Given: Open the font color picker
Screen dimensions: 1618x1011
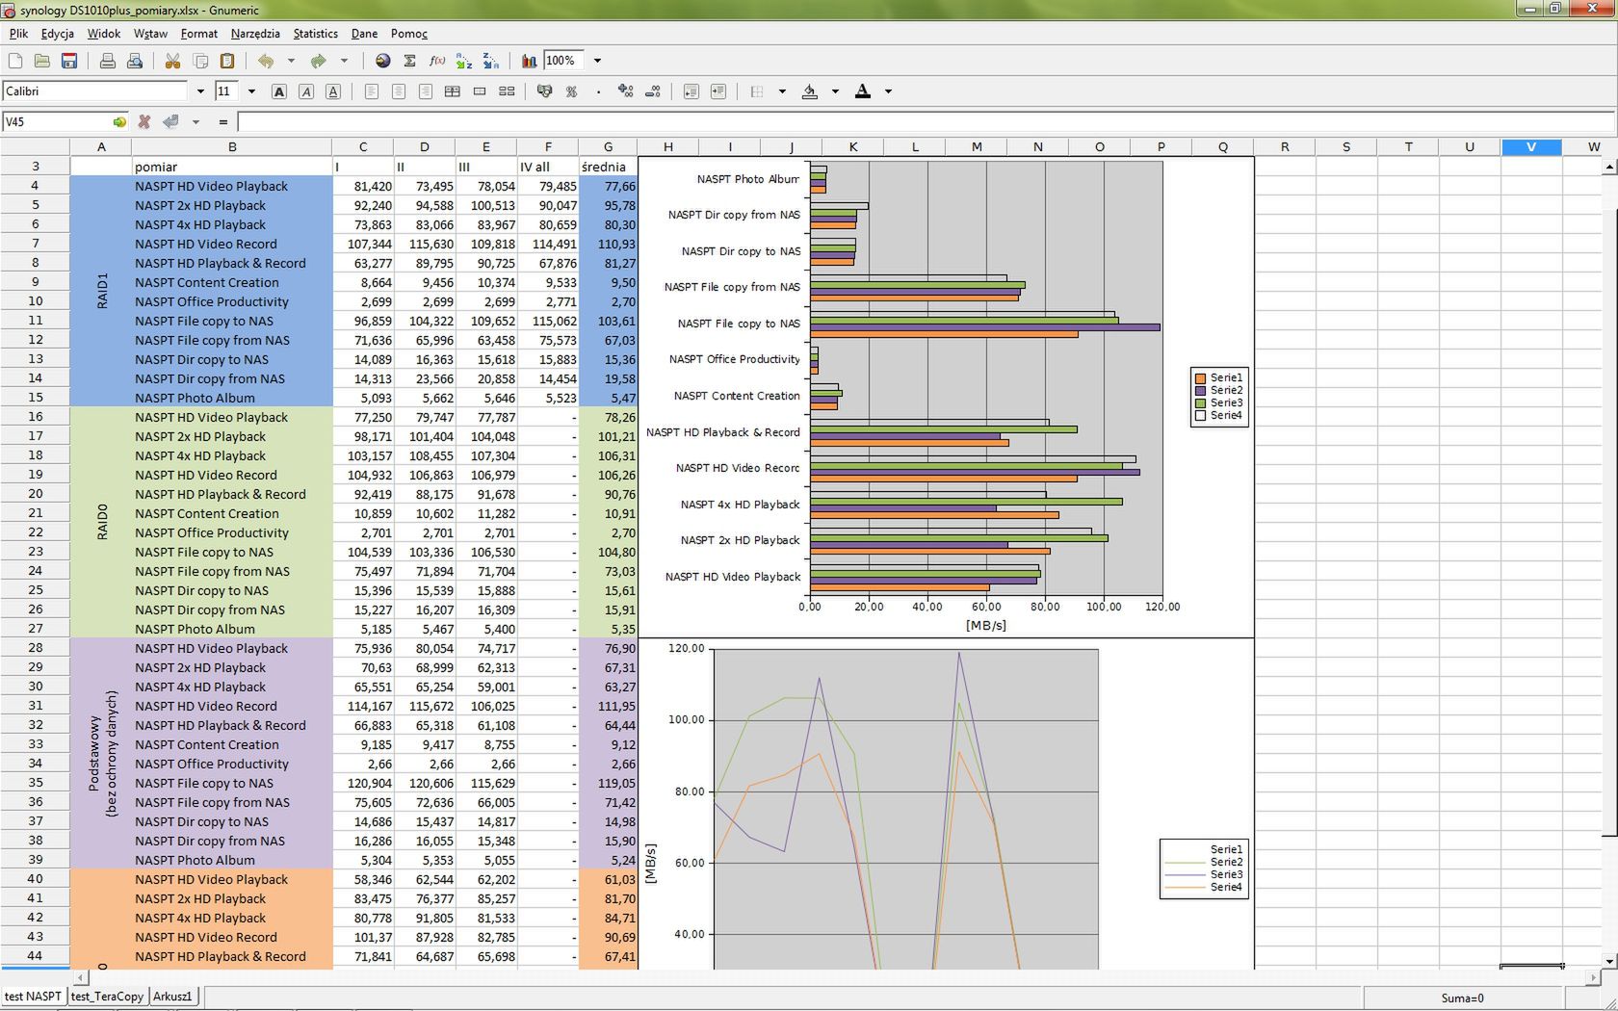Looking at the screenshot, I should [x=888, y=91].
